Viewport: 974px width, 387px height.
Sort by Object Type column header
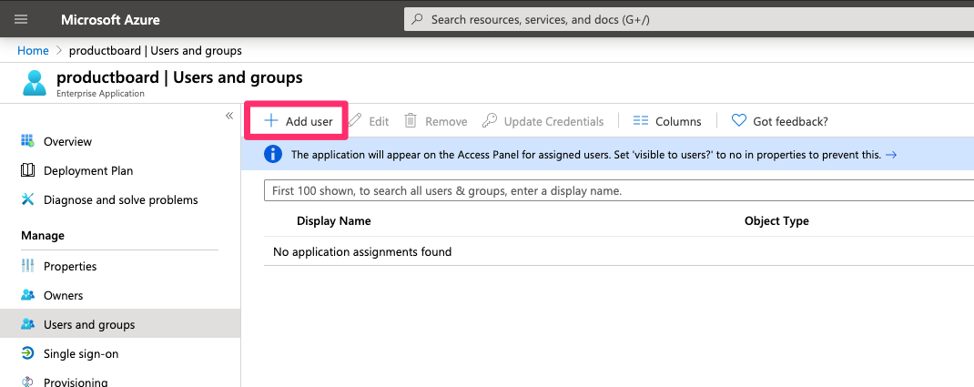point(776,221)
